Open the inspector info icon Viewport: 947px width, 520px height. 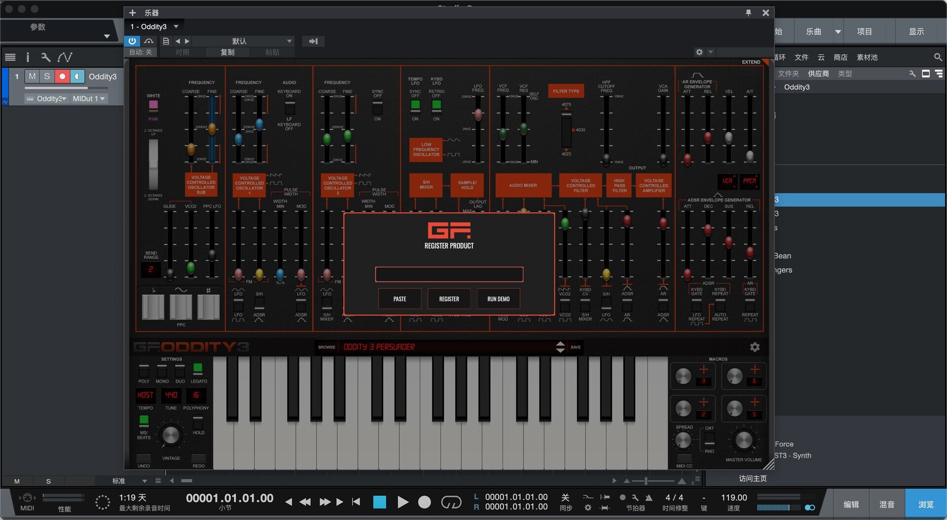point(28,57)
